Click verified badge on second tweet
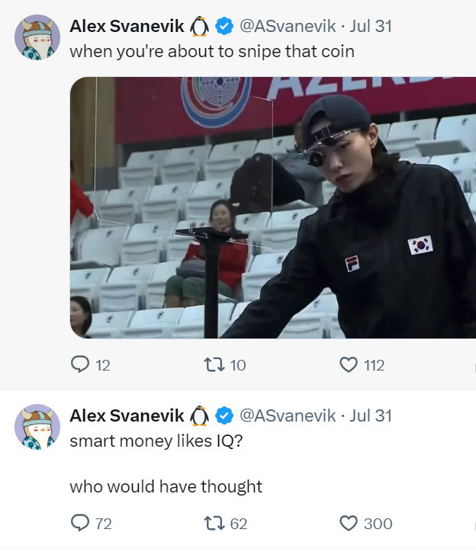476x555 pixels. (224, 415)
